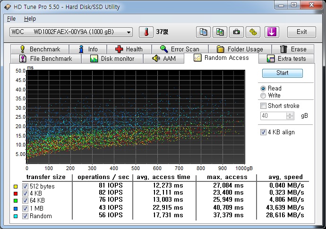The height and width of the screenshot is (229, 326).
Task: Click the operations / sec column header
Action: (x=103, y=177)
